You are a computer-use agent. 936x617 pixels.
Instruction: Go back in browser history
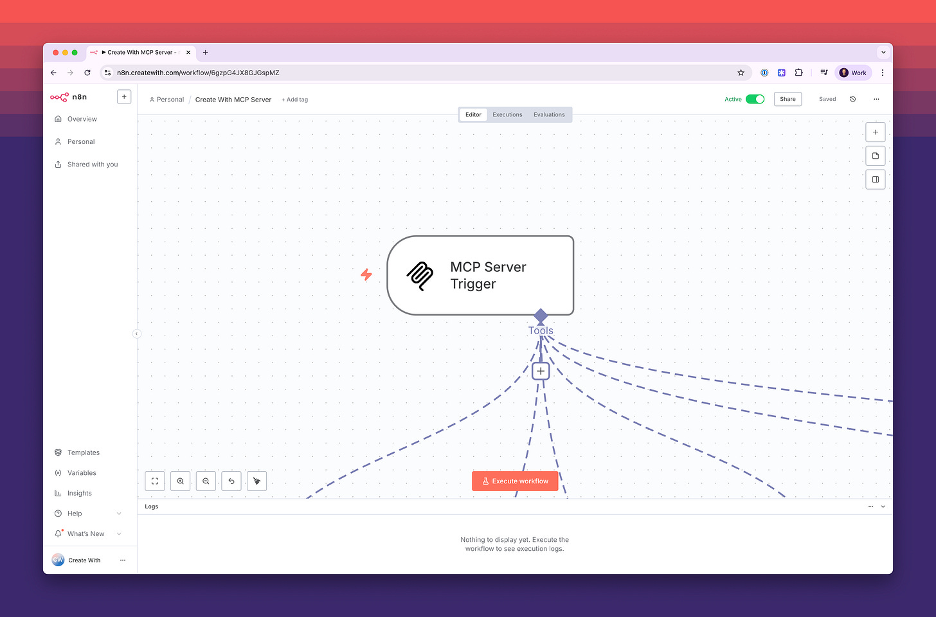click(53, 73)
